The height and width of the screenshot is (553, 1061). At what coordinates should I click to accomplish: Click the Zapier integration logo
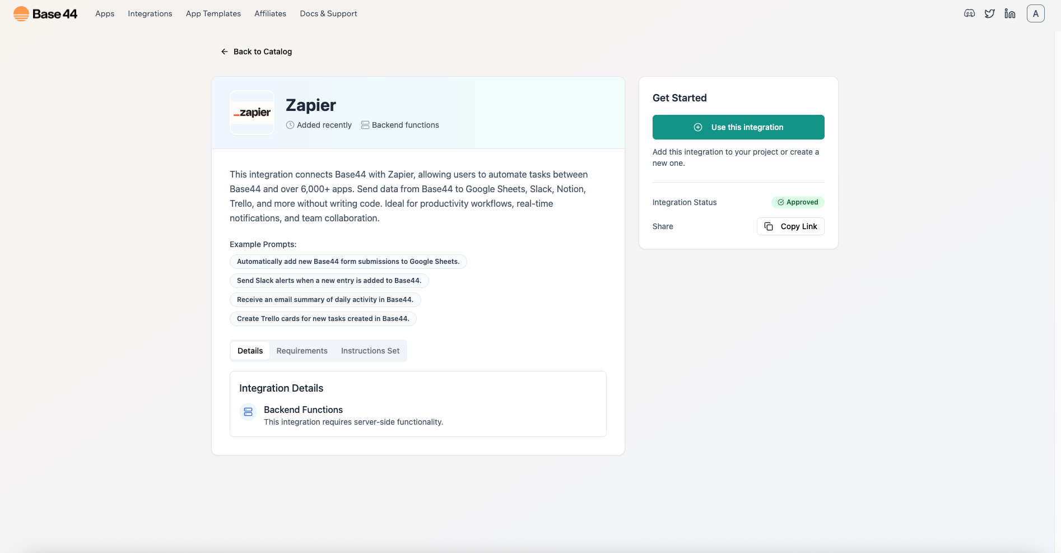point(252,112)
